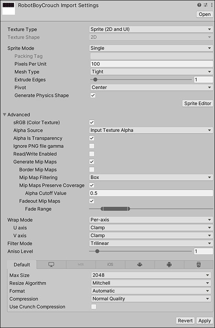Click the Revert button

click(x=185, y=321)
